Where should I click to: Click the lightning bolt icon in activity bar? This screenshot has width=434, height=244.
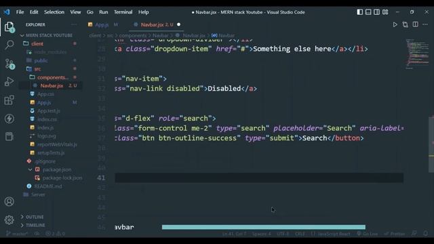[9, 119]
